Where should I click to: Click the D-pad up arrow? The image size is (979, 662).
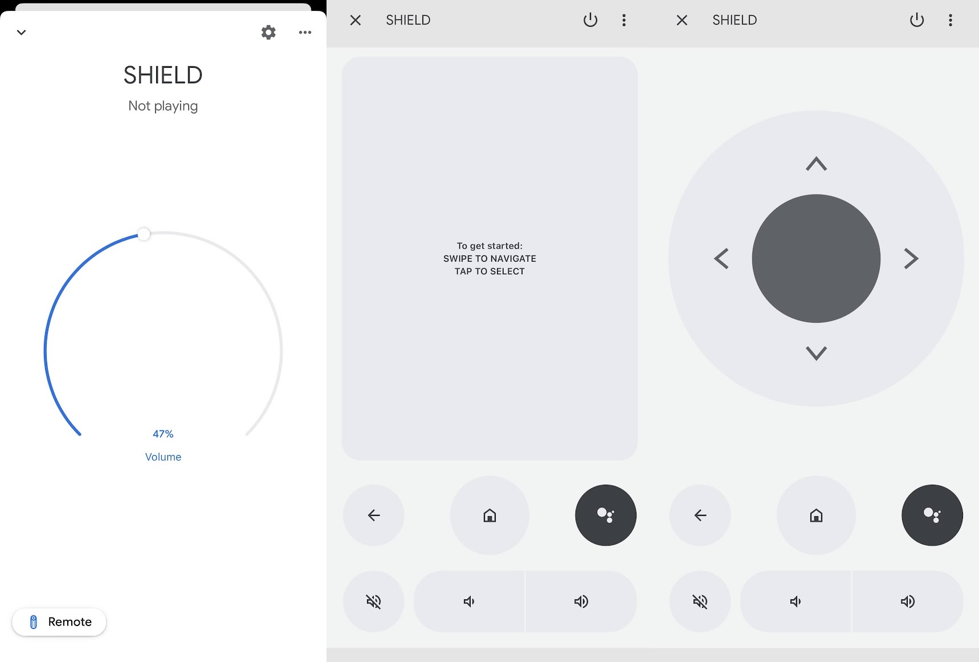click(x=816, y=164)
